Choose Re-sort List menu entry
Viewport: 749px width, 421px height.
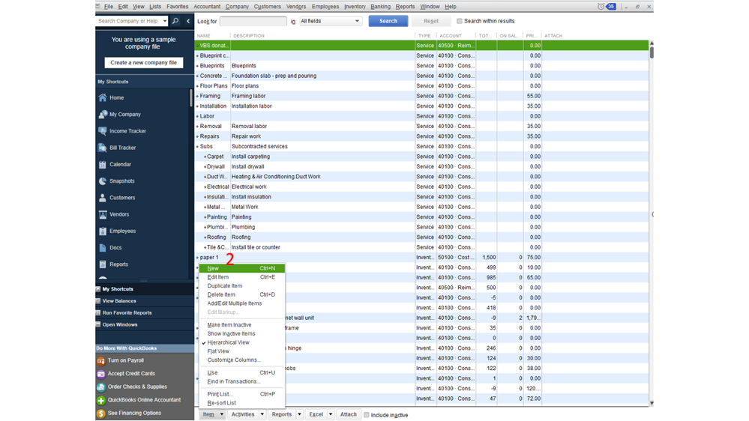click(x=241, y=403)
